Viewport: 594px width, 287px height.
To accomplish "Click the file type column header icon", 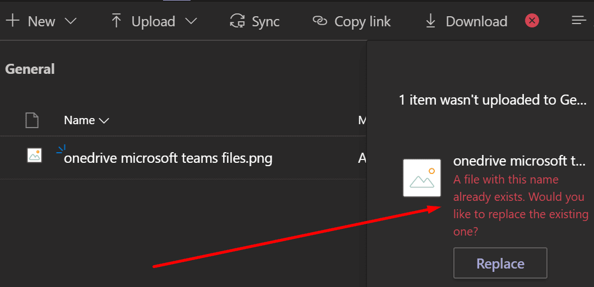I will tap(32, 120).
